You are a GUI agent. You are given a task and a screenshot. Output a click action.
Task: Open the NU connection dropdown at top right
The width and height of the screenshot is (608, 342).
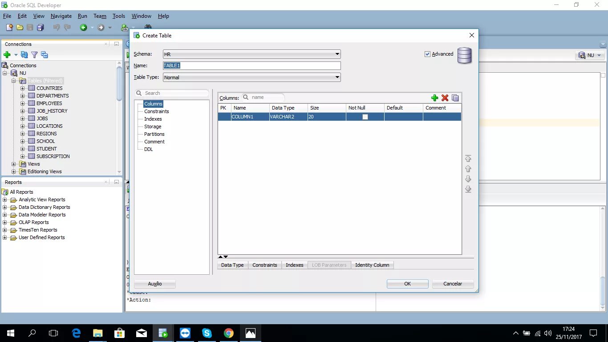pos(590,55)
